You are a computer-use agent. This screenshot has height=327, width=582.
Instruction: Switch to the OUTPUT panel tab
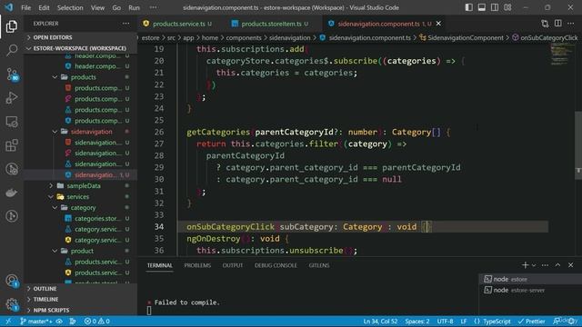click(233, 265)
